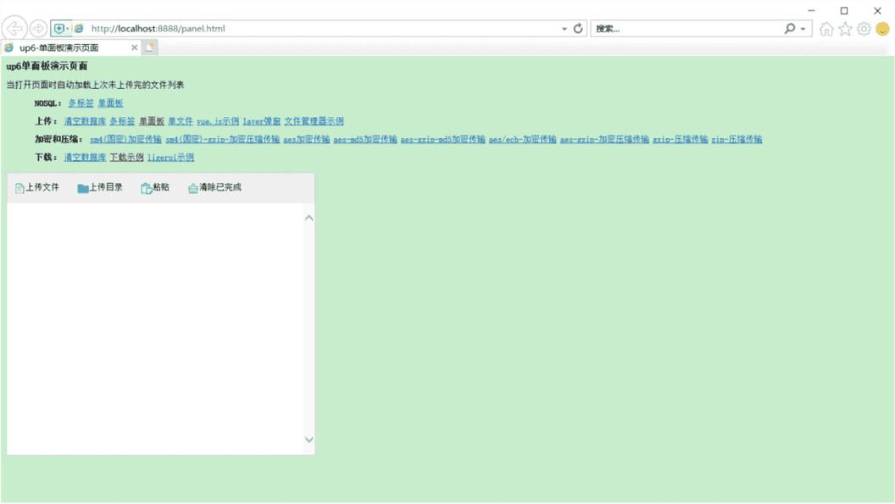The width and height of the screenshot is (895, 504).
Task: Click inside the address bar field
Action: (x=254, y=28)
